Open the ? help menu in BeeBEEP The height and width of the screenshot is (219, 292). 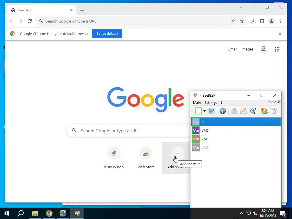221,103
